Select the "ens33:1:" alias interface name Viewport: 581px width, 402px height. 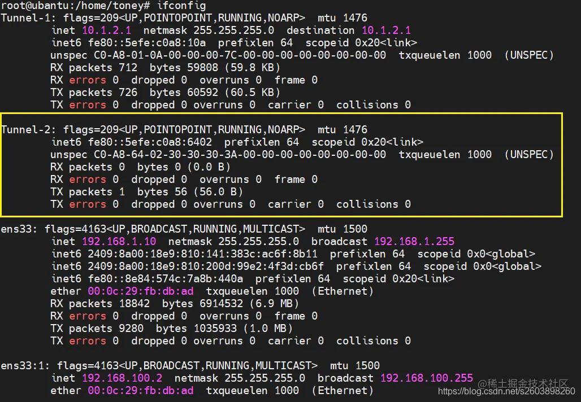pos(25,366)
